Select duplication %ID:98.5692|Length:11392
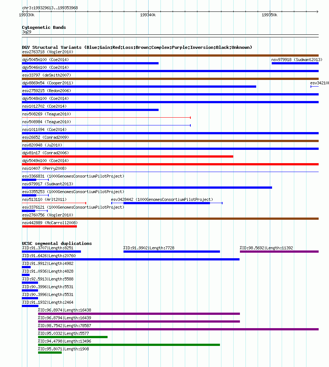Screen dimensions: 329x367 coord(266,248)
